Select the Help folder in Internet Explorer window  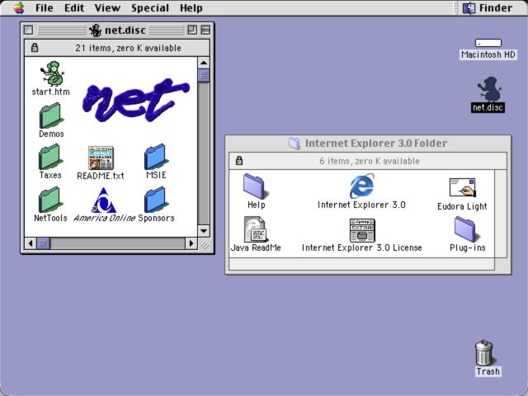click(256, 186)
